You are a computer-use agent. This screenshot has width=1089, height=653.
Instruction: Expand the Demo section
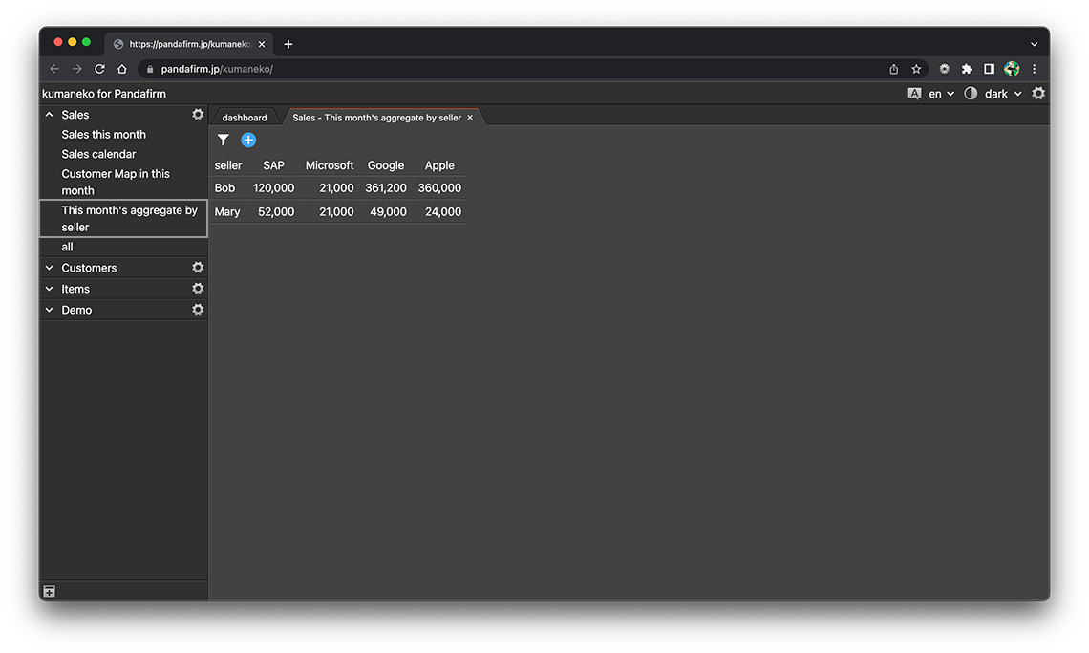pos(50,310)
